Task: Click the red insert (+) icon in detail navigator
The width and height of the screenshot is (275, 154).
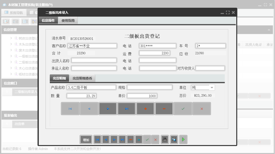Action: (x=145, y=108)
